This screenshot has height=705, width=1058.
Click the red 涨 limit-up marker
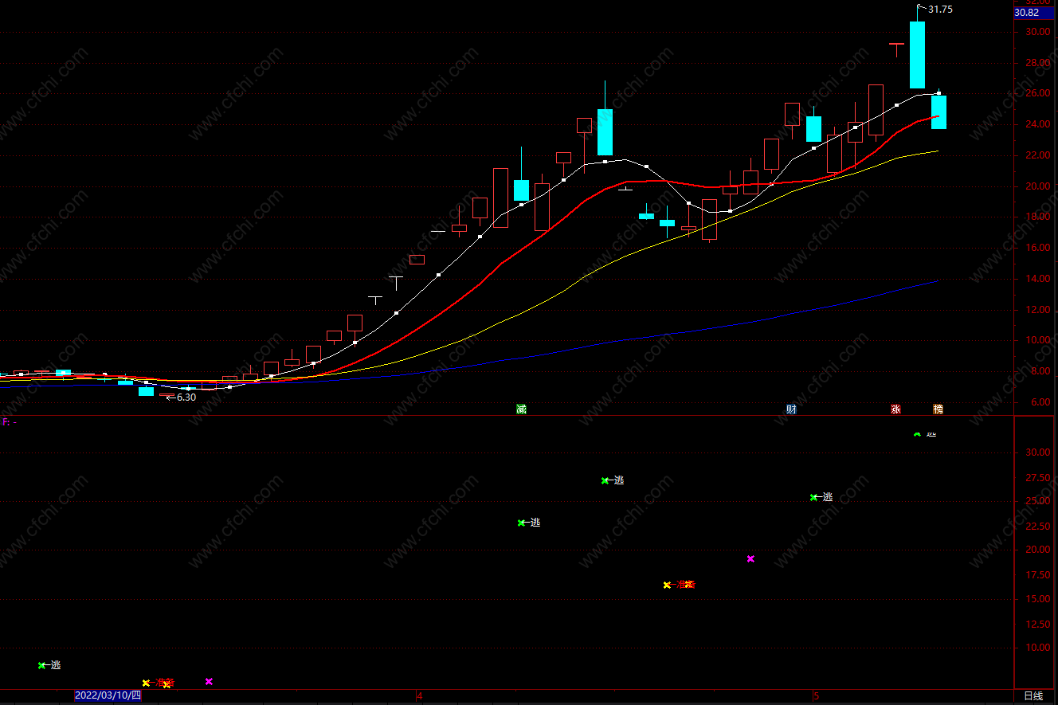(895, 409)
